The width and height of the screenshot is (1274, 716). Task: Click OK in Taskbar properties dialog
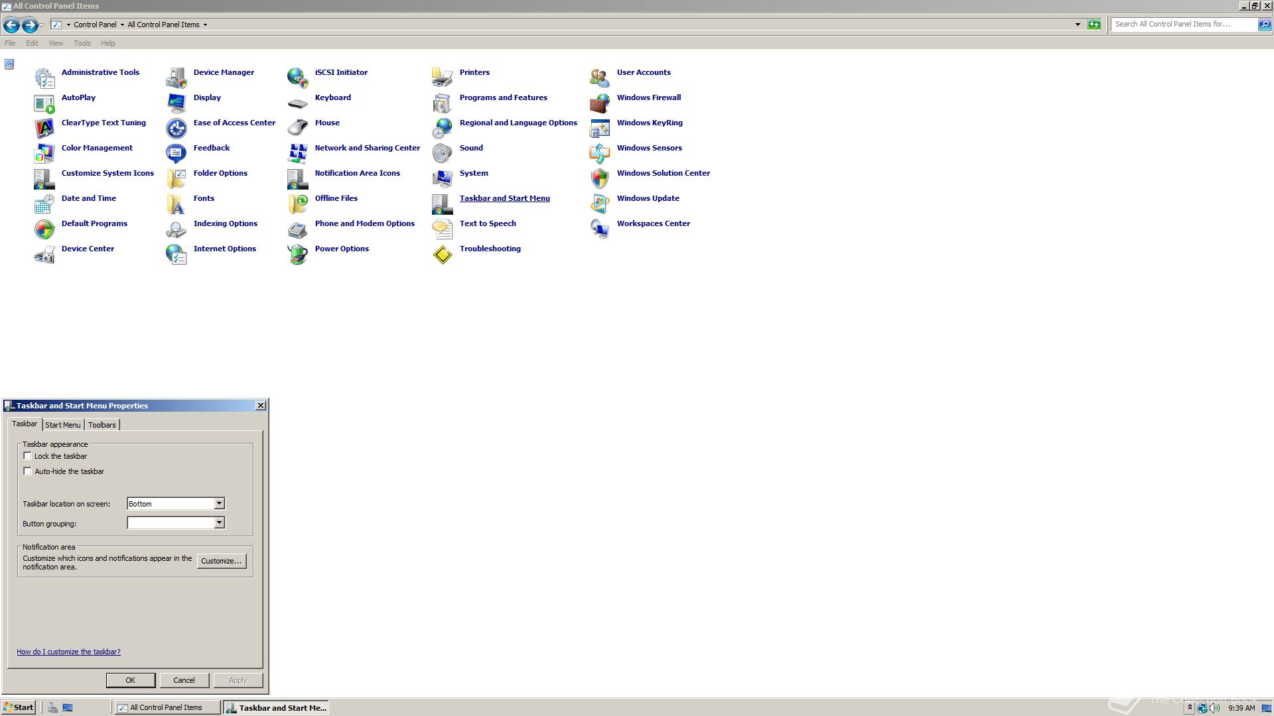click(x=131, y=680)
